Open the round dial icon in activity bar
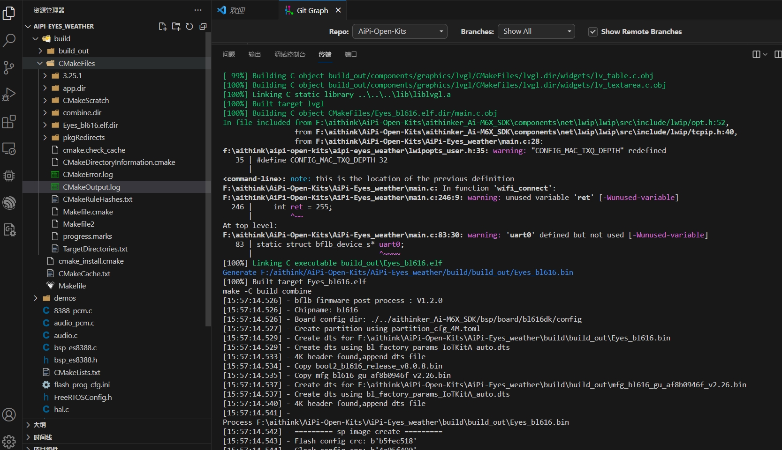This screenshot has width=782, height=450. tap(9, 203)
